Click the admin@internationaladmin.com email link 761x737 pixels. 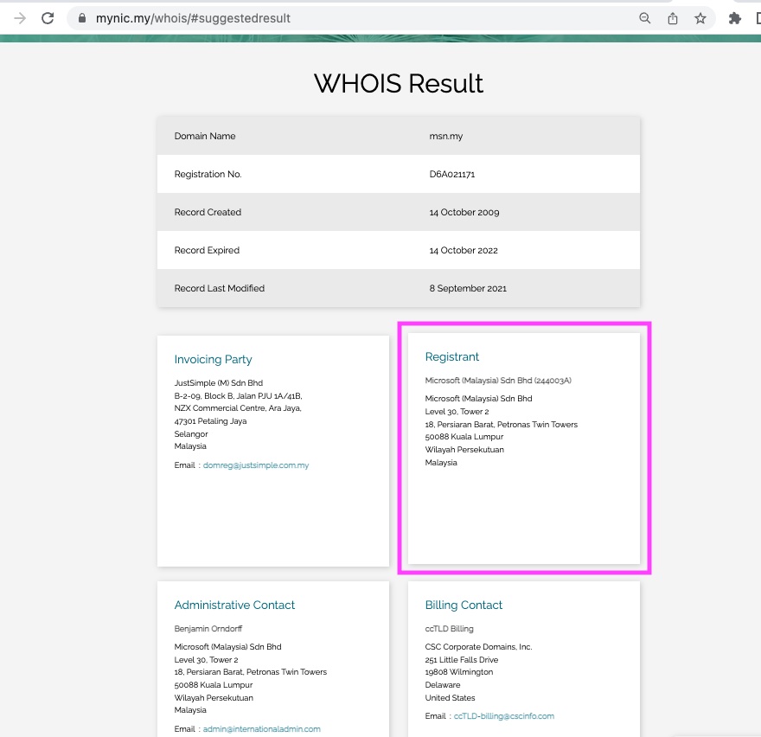coord(261,729)
